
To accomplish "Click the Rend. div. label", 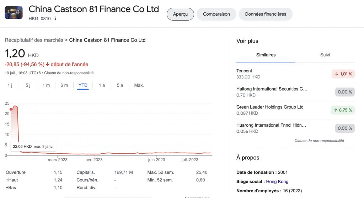I will [x=86, y=188].
